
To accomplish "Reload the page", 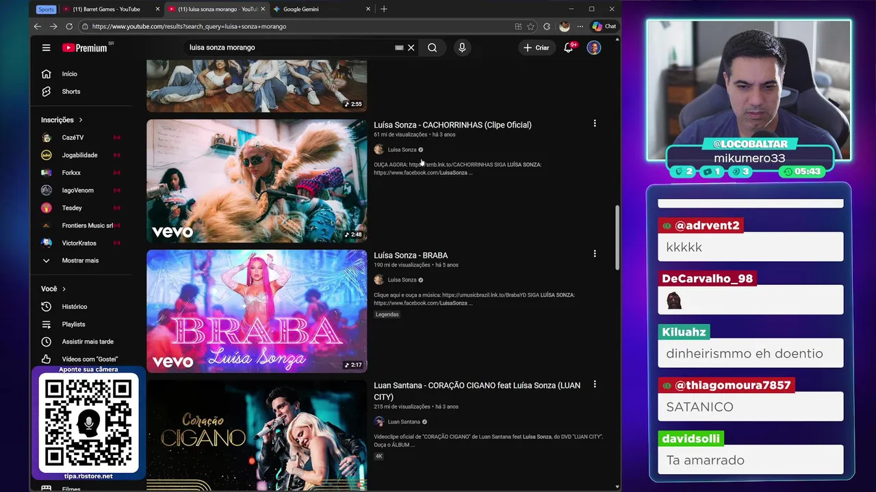I will click(69, 27).
